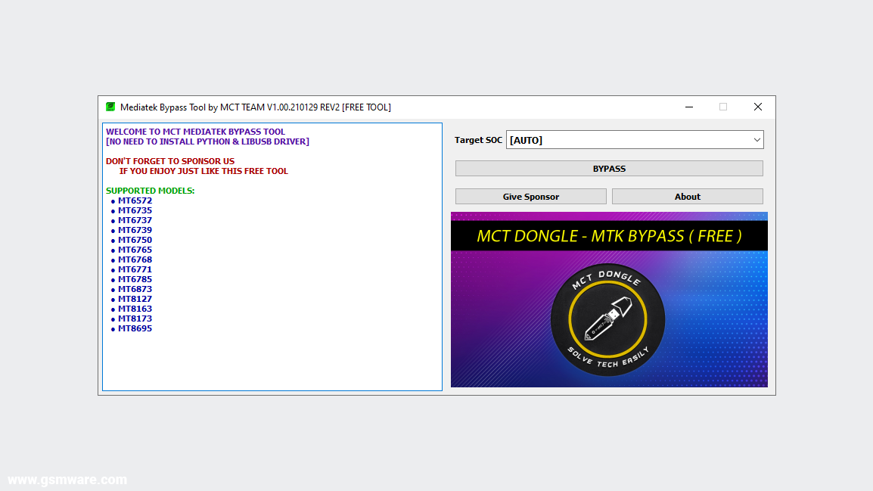Select MT6765 from the models list
This screenshot has width=873, height=491.
tap(135, 249)
